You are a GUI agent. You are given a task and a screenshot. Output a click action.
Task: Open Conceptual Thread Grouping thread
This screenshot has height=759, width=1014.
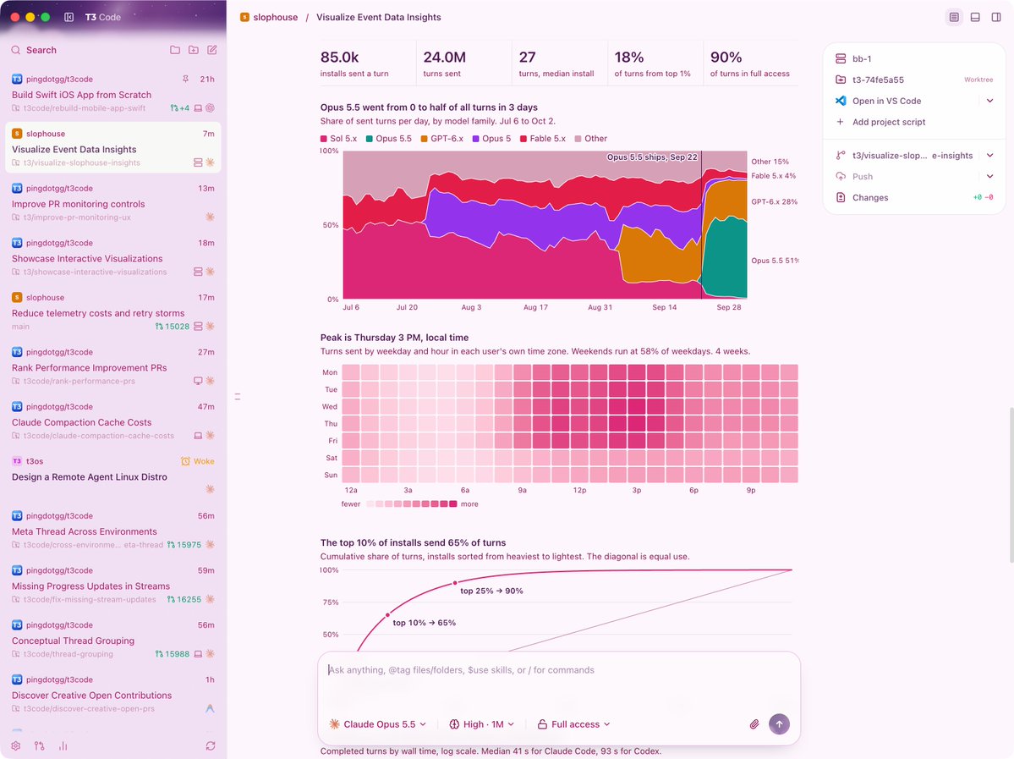113,640
